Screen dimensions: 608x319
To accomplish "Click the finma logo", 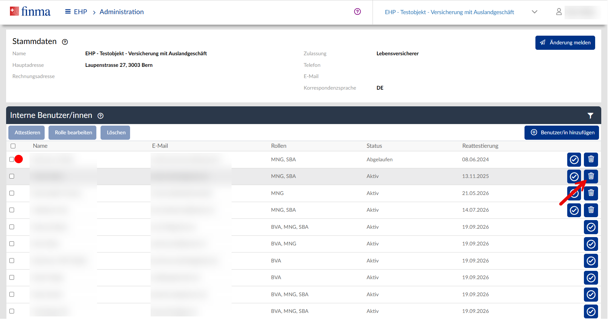I will tap(30, 12).
